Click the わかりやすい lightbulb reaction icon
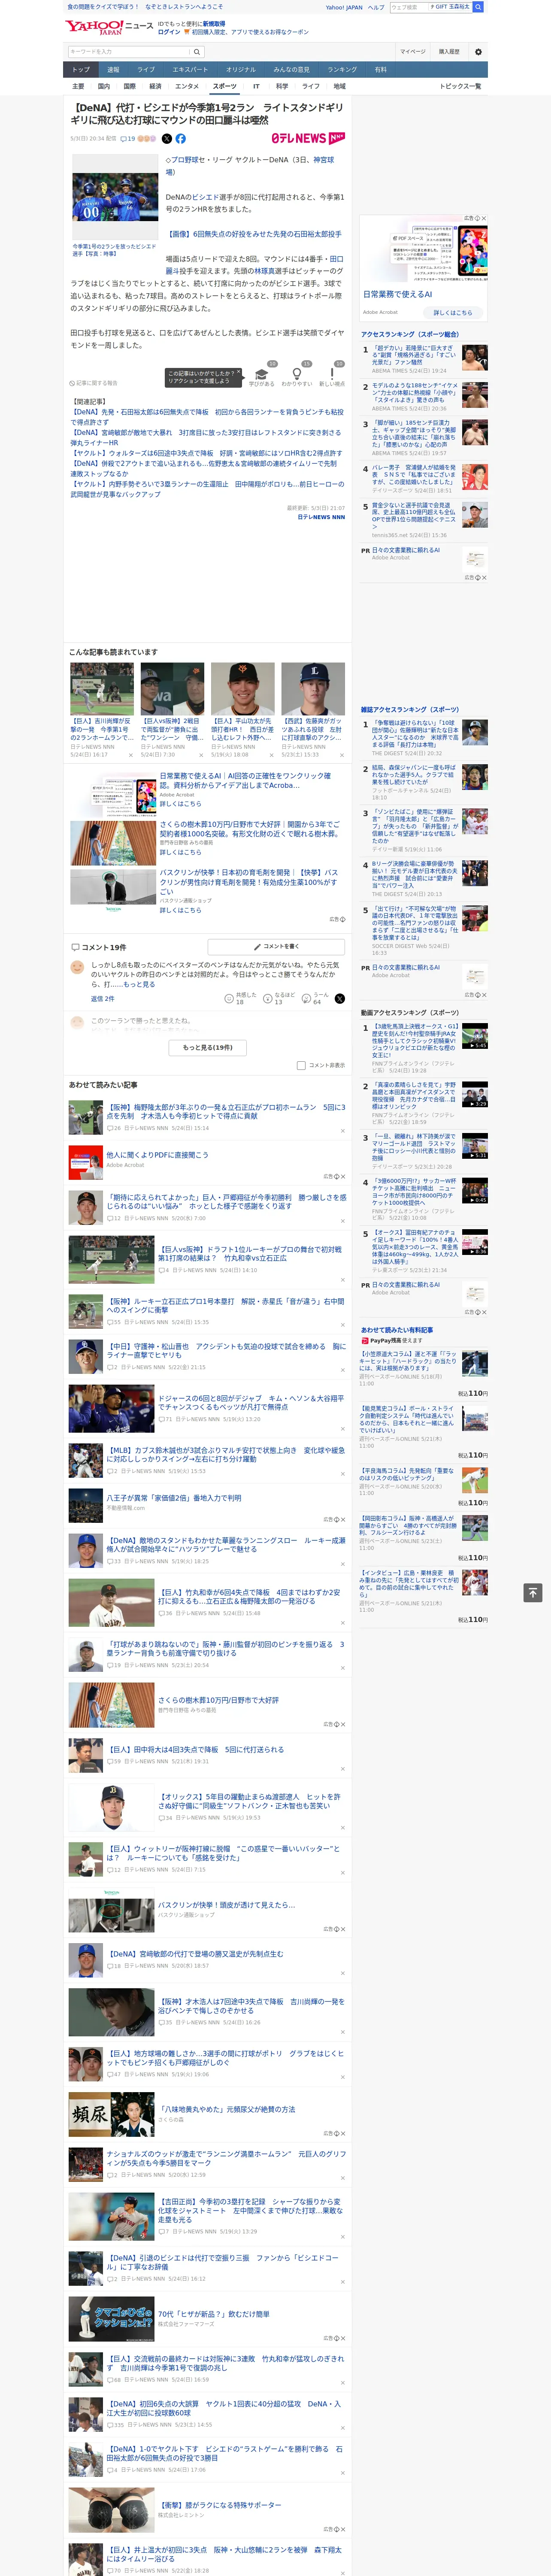The width and height of the screenshot is (551, 2576). point(297,374)
